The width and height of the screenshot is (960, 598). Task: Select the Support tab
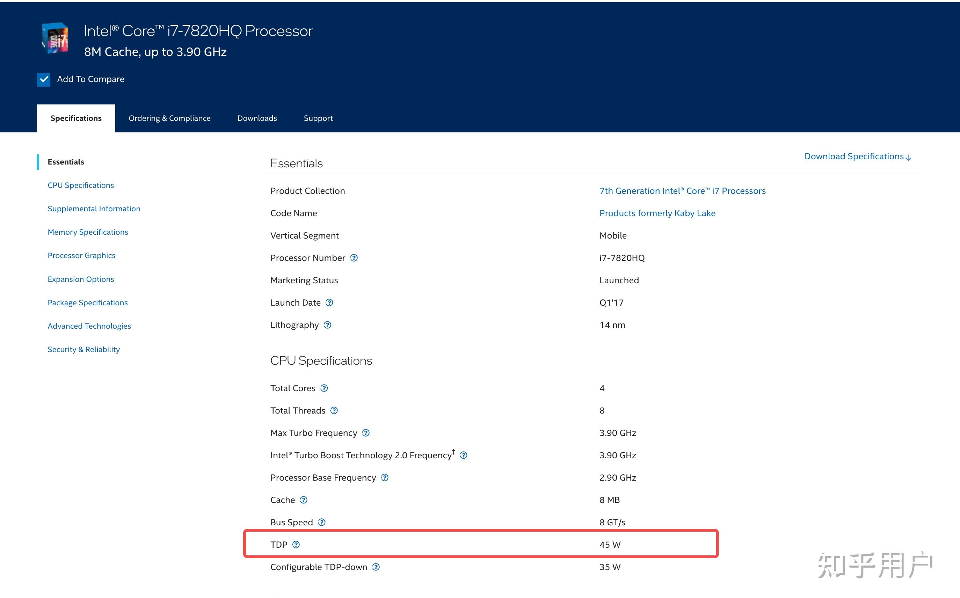click(318, 118)
